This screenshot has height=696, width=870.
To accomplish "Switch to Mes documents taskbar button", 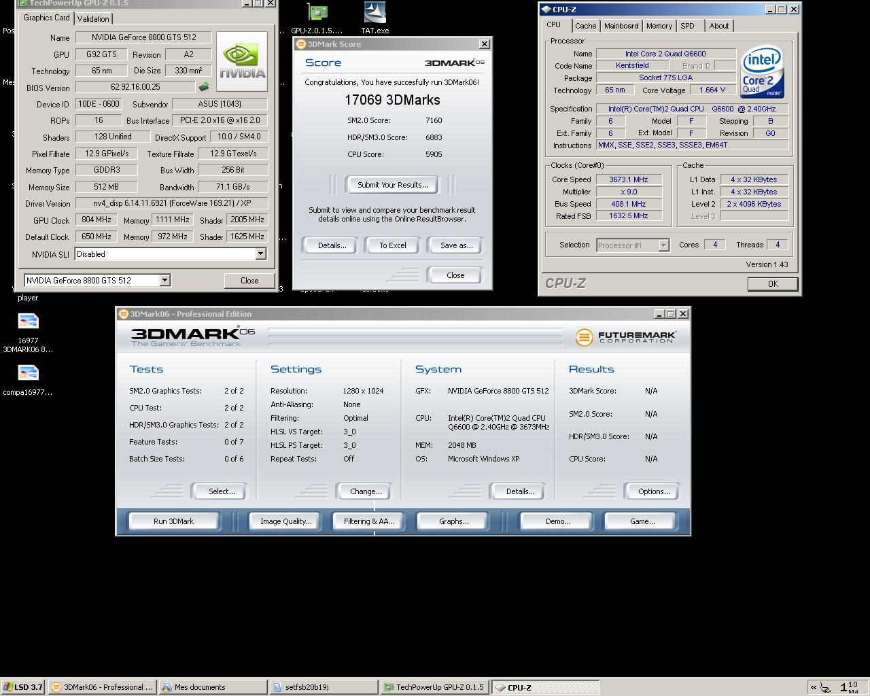I will coord(213,687).
